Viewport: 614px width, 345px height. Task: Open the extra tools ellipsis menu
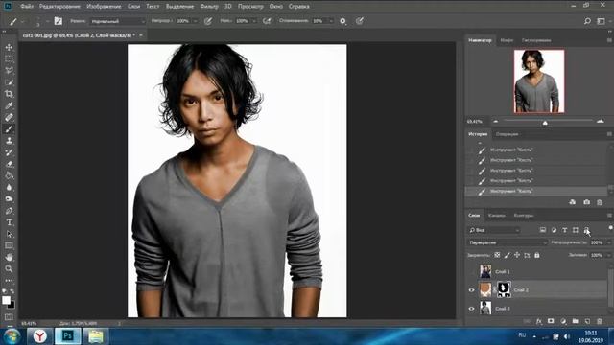pyautogui.click(x=9, y=281)
